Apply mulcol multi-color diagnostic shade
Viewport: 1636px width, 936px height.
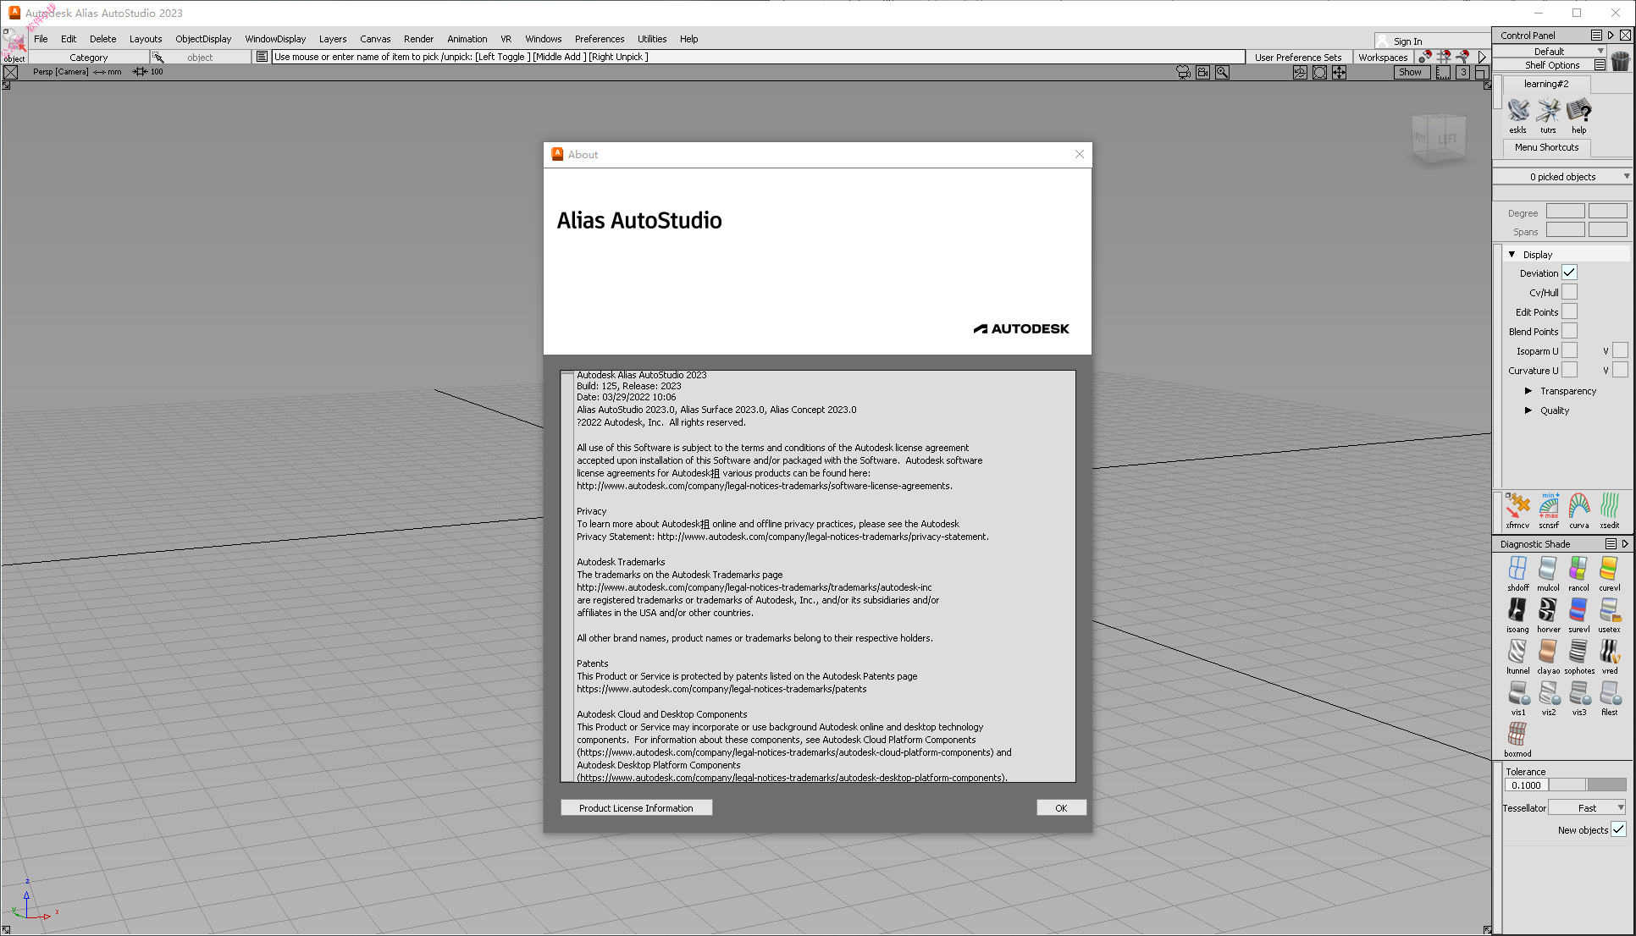click(x=1549, y=573)
